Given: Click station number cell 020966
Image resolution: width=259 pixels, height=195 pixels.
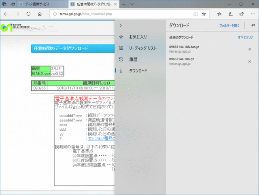Looking at the screenshot, I should coord(40,88).
